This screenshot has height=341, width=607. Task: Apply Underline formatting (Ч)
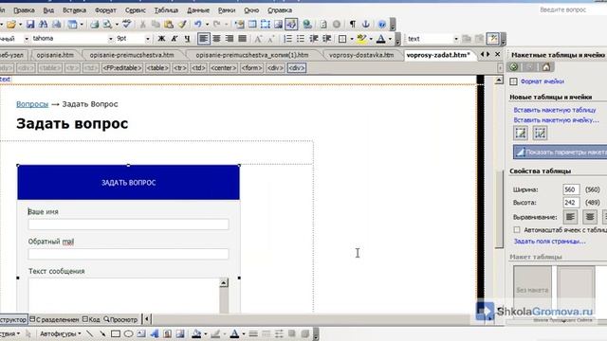point(188,39)
